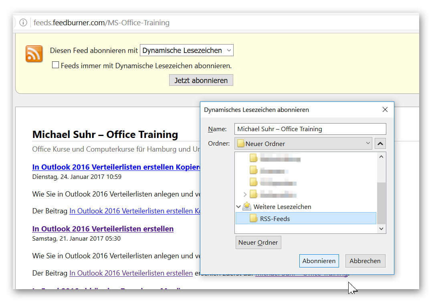Viewport: 432px width, 302px height.
Task: Enable always subscribe with Dynamische Lesezeichen checkbox
Action: 55,65
